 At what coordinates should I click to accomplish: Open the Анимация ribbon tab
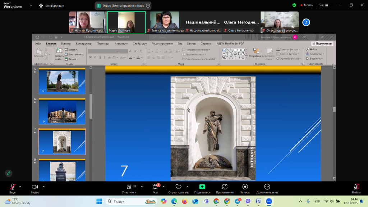tap(121, 43)
